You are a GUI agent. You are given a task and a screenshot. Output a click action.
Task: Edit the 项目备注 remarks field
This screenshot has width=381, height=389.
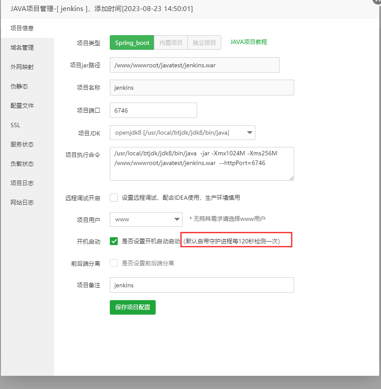202,285
